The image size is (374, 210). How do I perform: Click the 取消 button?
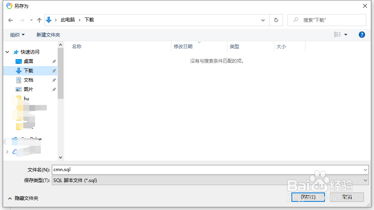[347, 197]
